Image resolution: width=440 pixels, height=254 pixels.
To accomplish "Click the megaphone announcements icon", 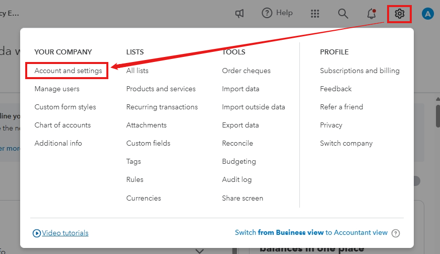I will [x=240, y=14].
